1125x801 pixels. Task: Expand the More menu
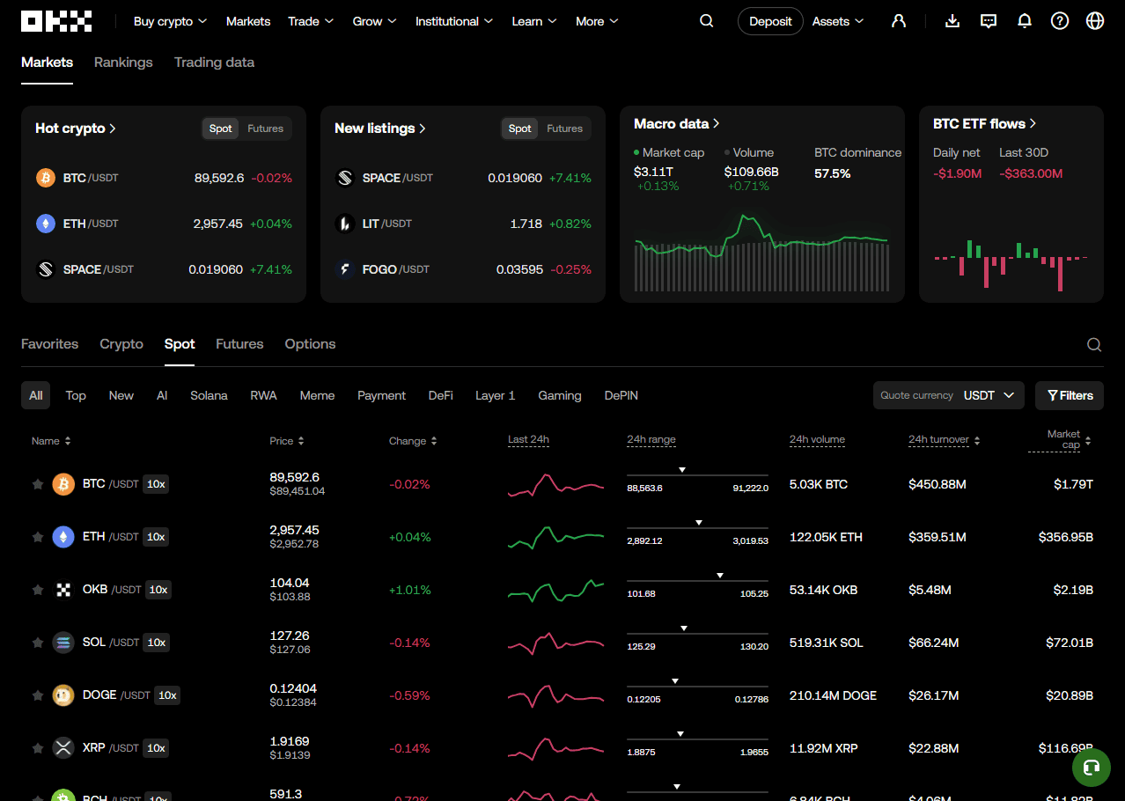pos(597,21)
